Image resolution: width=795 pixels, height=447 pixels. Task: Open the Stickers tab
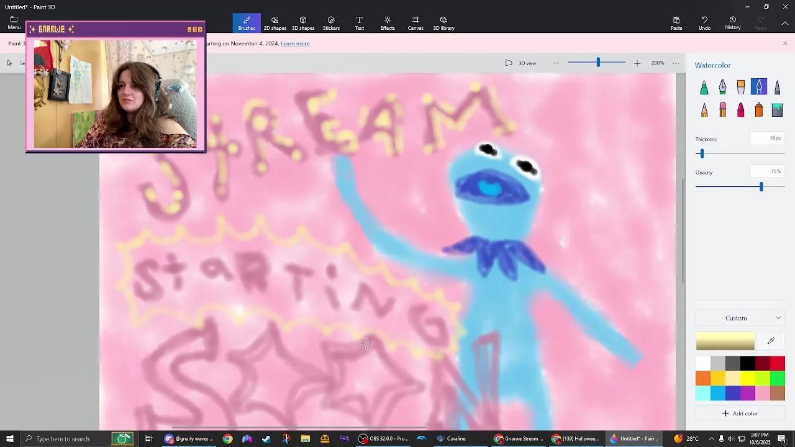click(x=331, y=23)
